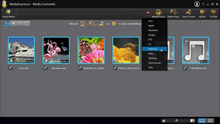Click the red heart favorites icon

click(148, 13)
